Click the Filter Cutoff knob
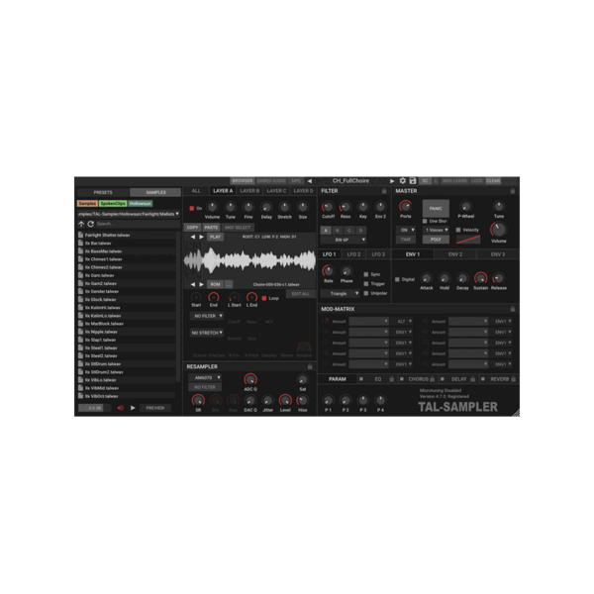The height and width of the screenshot is (594, 594). coord(328,207)
